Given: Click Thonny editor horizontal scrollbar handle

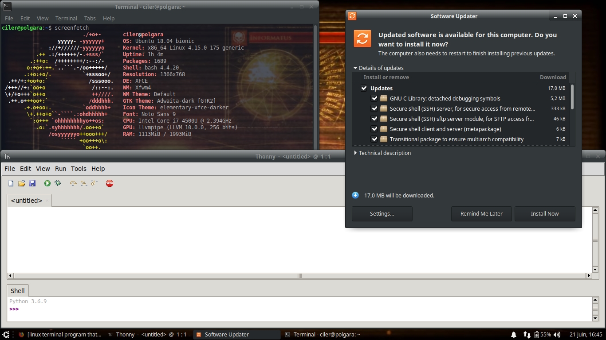Looking at the screenshot, I should (300, 276).
